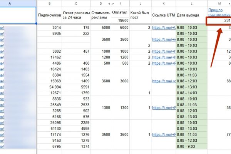231x154 pixels.
Task: Open t.me UTM link in the 17462 row
Action: (x=164, y=57)
